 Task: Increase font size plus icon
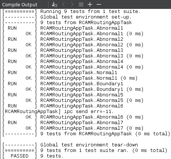(90, 4)
